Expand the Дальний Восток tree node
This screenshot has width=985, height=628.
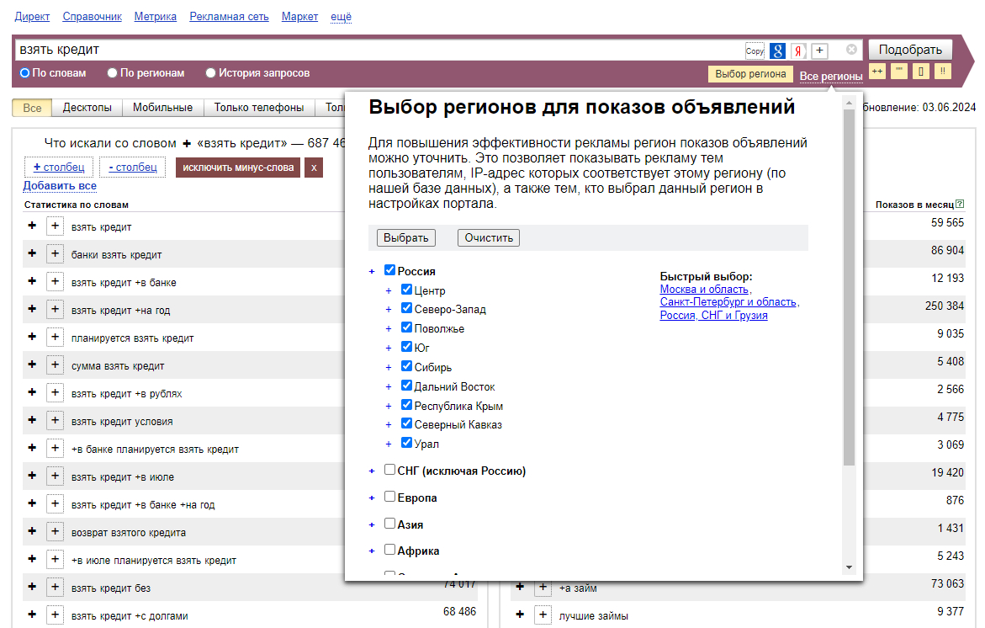(389, 387)
